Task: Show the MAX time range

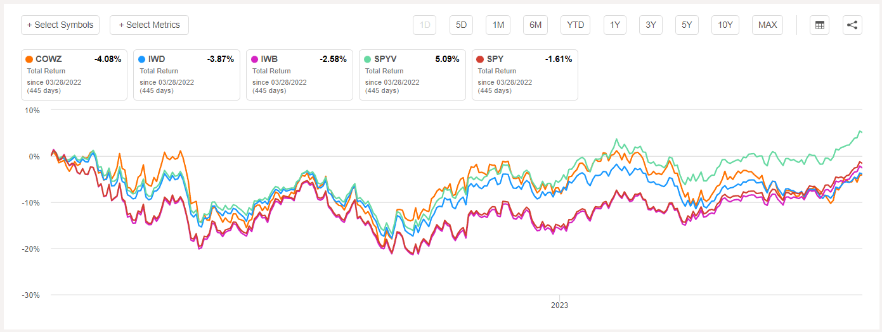Action: [767, 25]
